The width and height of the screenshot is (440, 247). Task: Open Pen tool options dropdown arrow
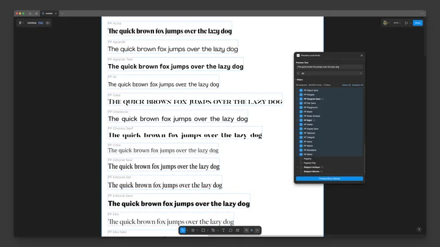coord(218,231)
